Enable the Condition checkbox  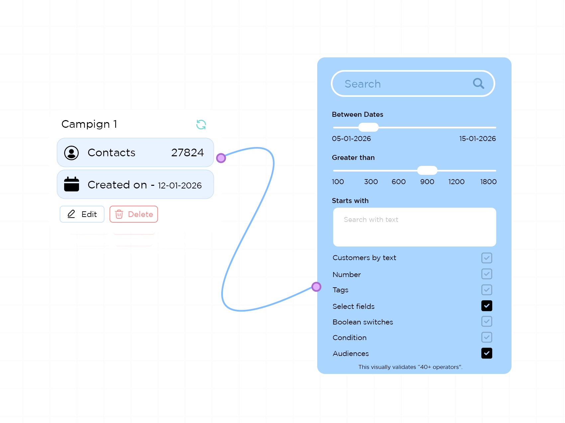pos(487,337)
